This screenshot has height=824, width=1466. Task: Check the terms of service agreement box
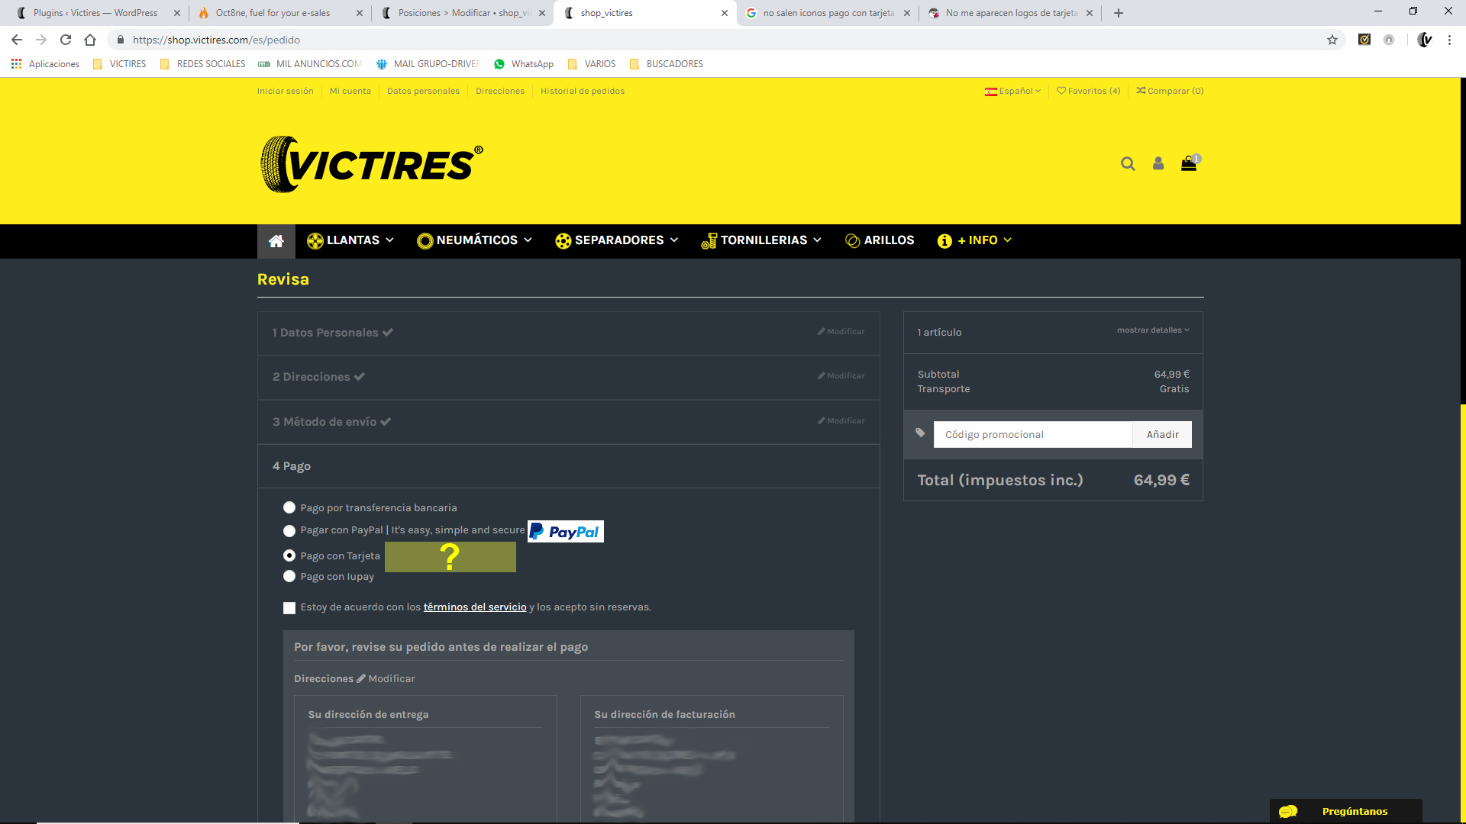(289, 608)
